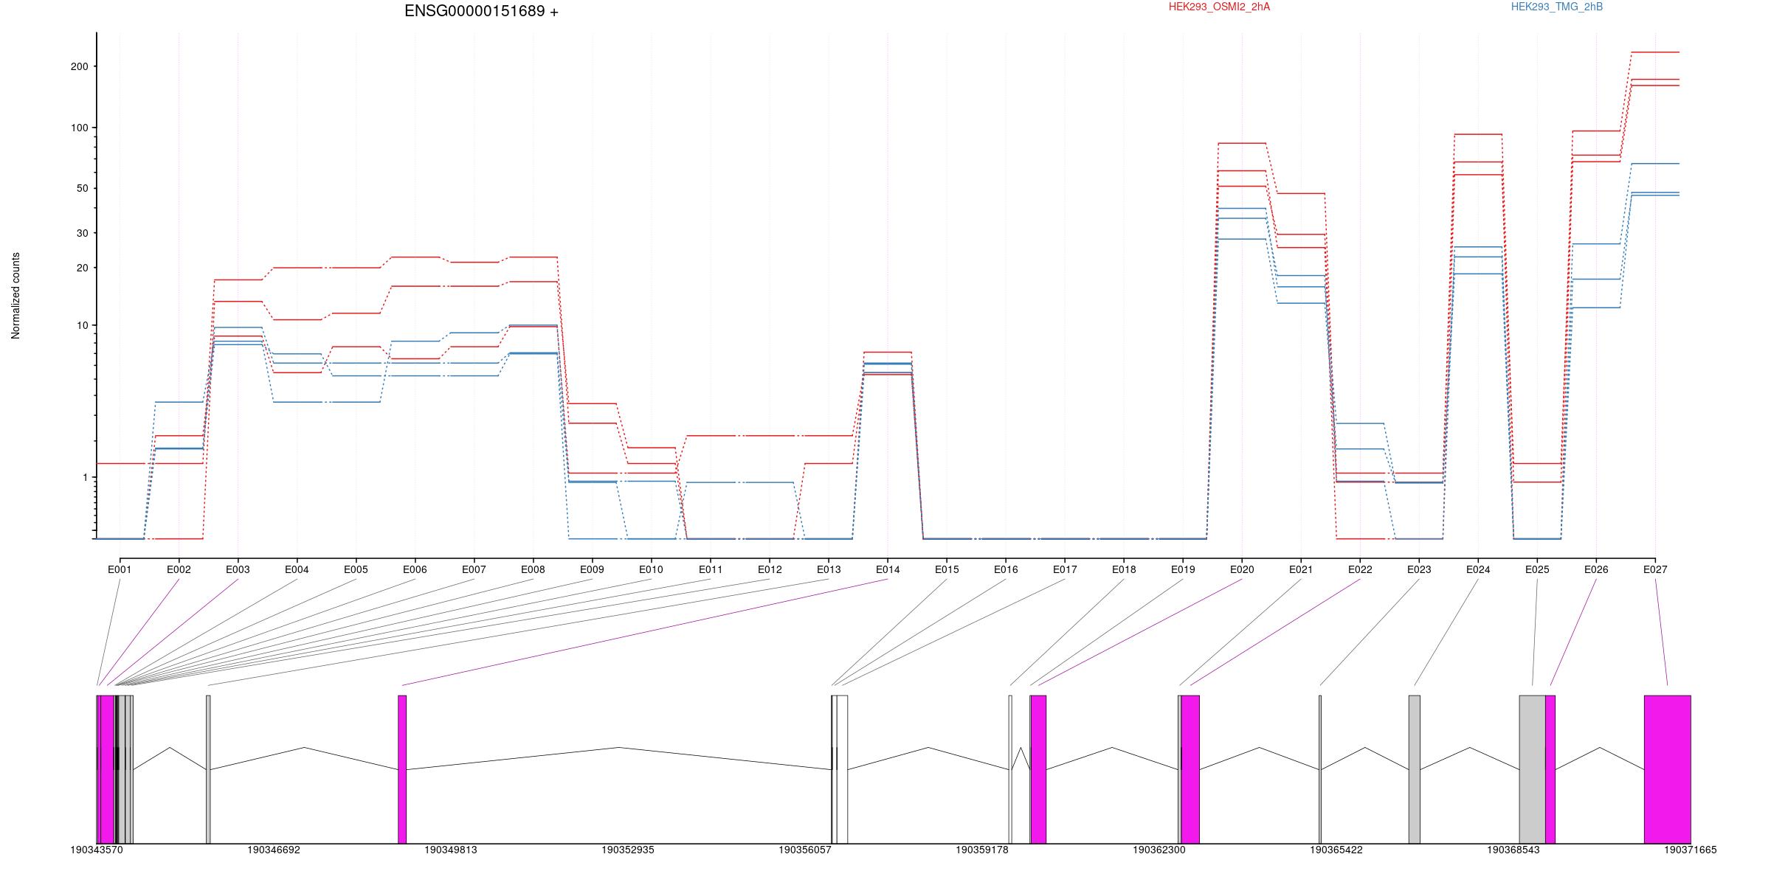Screen dimensions: 1771x885
Task: Click exon label E026
Action: [1596, 569]
